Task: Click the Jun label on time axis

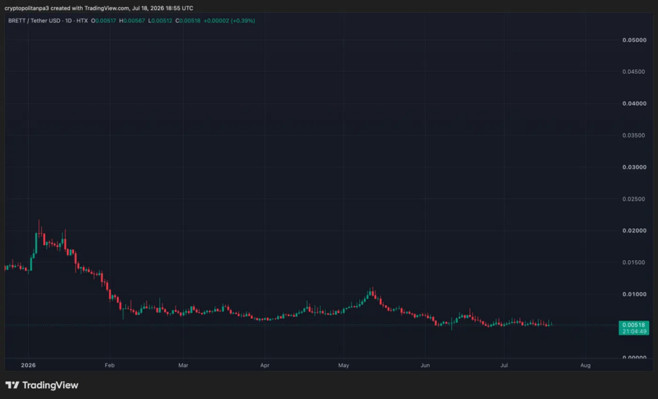Action: (425, 366)
